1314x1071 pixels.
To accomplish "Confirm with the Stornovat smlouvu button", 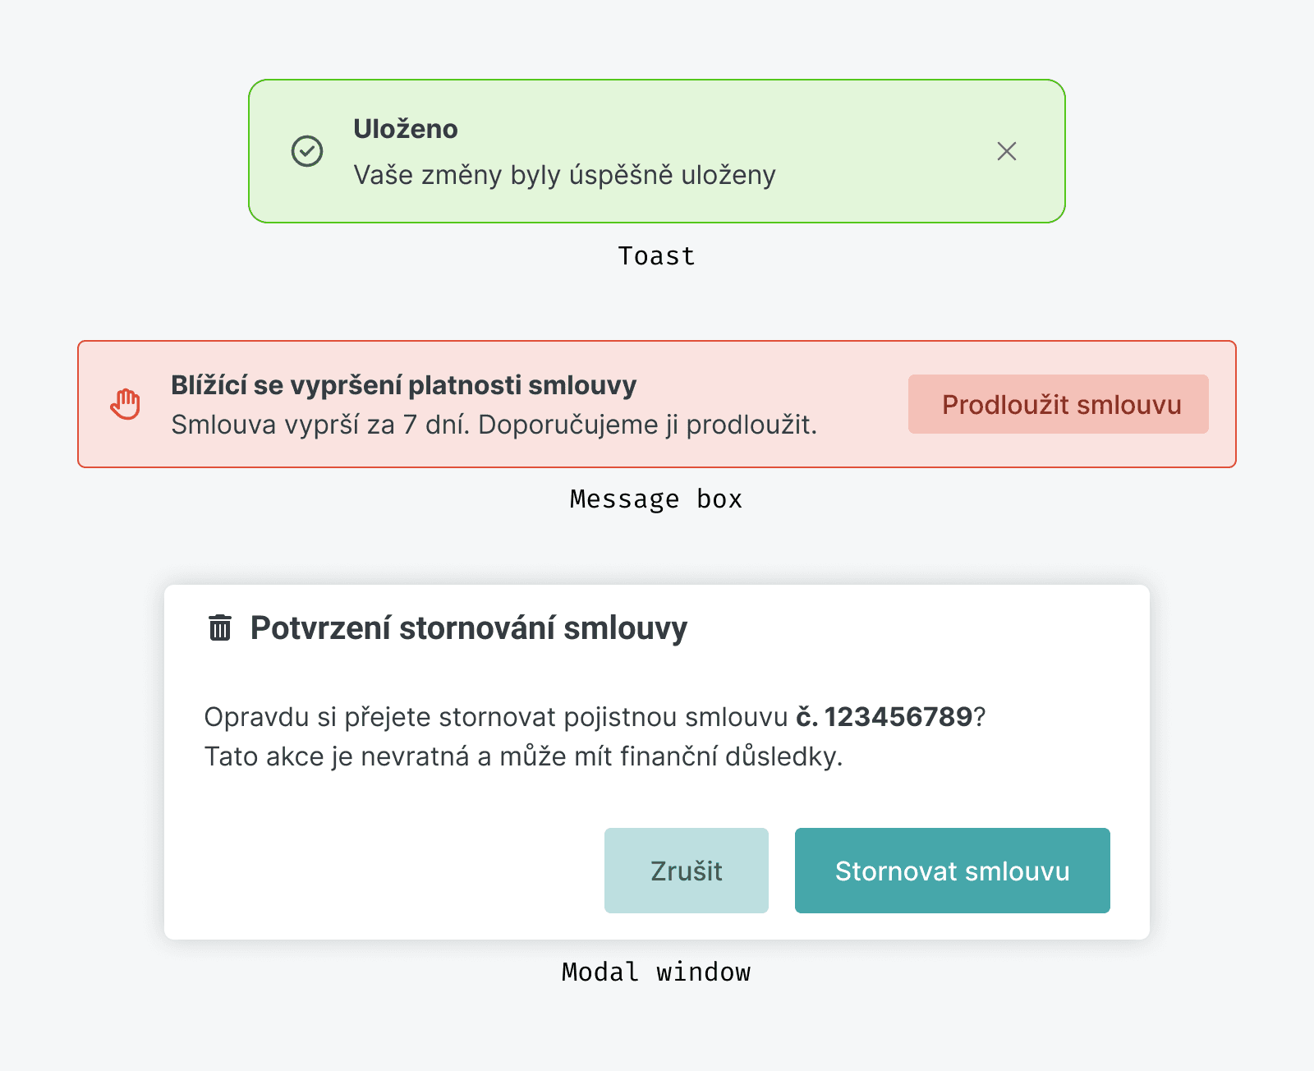I will pyautogui.click(x=952, y=871).
